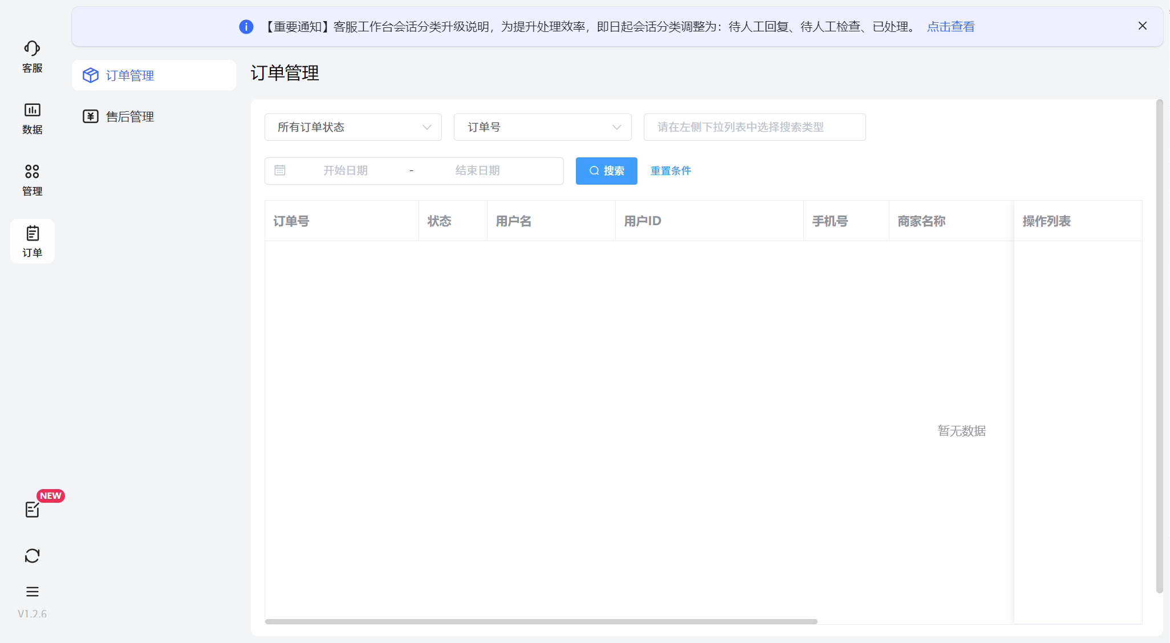
Task: Click the 开始日期 date input field
Action: [x=346, y=170]
